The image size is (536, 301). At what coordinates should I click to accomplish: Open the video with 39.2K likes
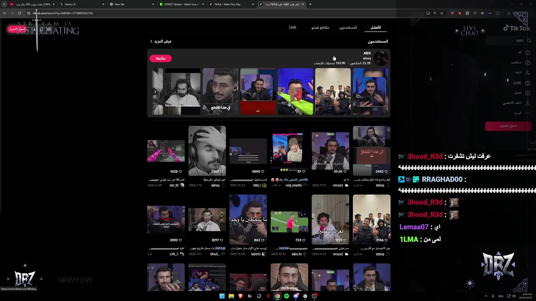(x=330, y=151)
